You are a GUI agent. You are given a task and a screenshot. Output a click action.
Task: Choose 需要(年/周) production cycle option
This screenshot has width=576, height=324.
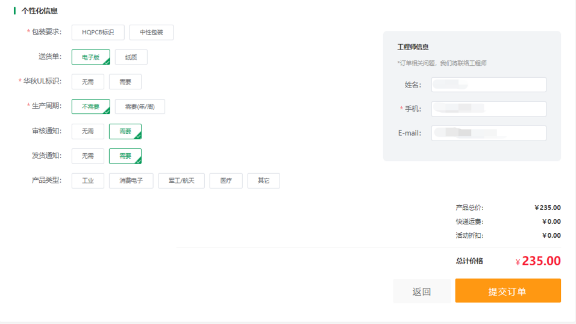140,107
